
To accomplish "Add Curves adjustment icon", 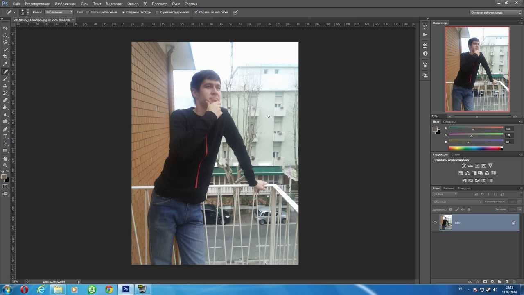I will click(477, 166).
